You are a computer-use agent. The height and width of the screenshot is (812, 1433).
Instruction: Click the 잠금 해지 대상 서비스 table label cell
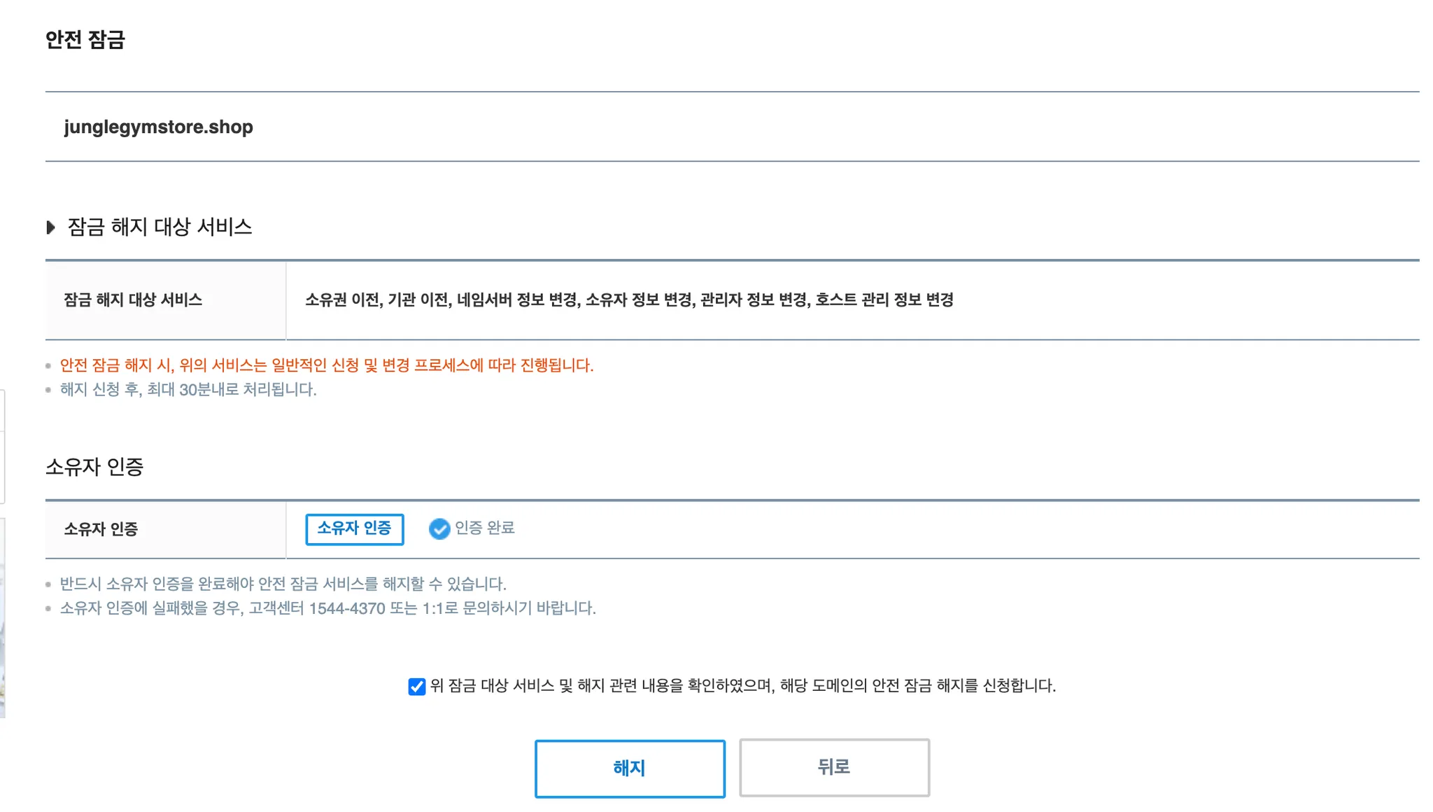pos(166,300)
